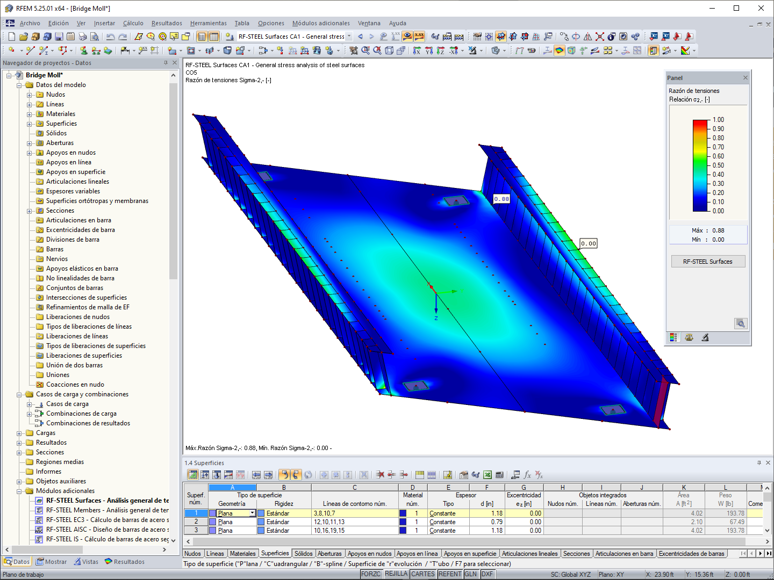The image size is (774, 580).
Task: Click the magnifier icon at bottom of Panel
Action: pos(741,323)
